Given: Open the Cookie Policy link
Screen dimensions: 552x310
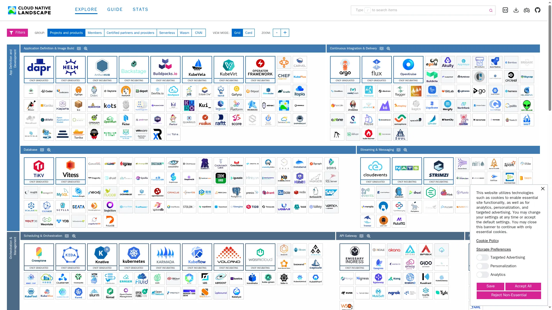Looking at the screenshot, I should 487,241.
